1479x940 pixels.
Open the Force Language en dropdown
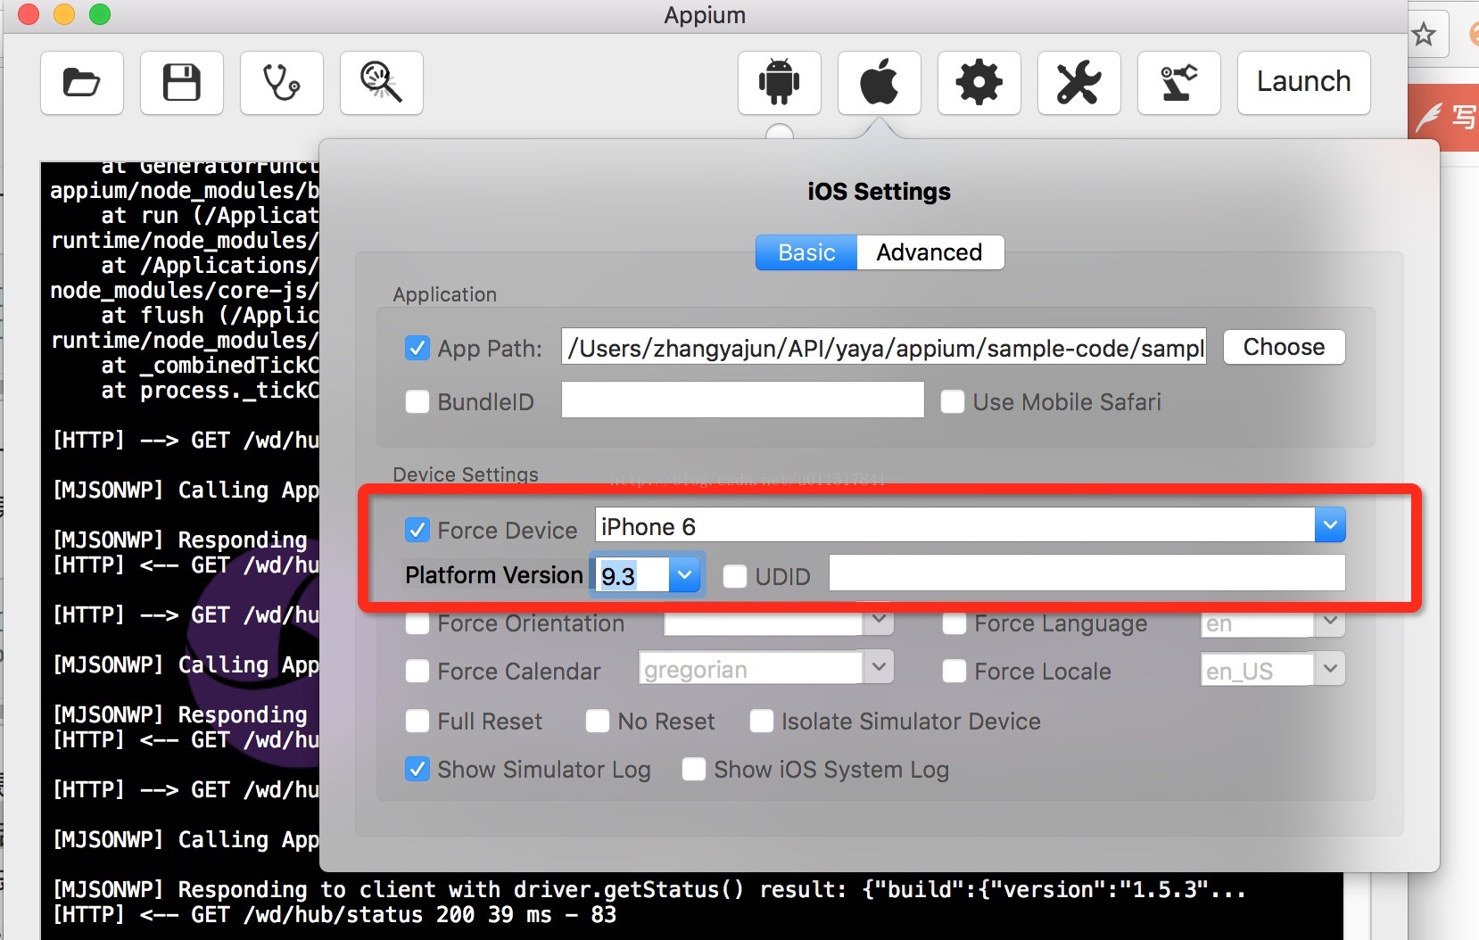1330,621
